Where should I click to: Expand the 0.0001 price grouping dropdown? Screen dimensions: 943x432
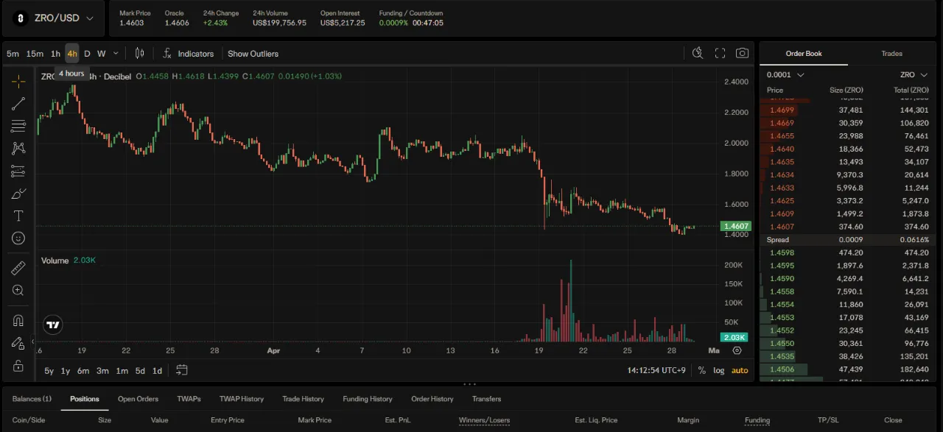(x=785, y=75)
